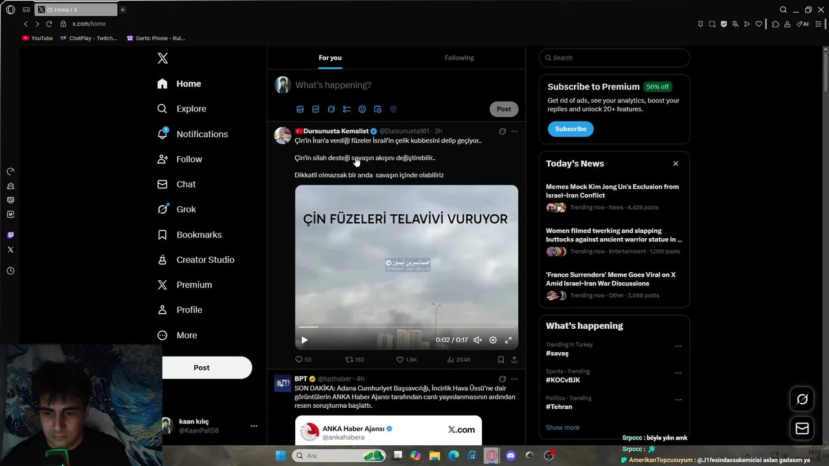This screenshot has width=829, height=466.
Task: Open more options on the BPT post
Action: 514,379
